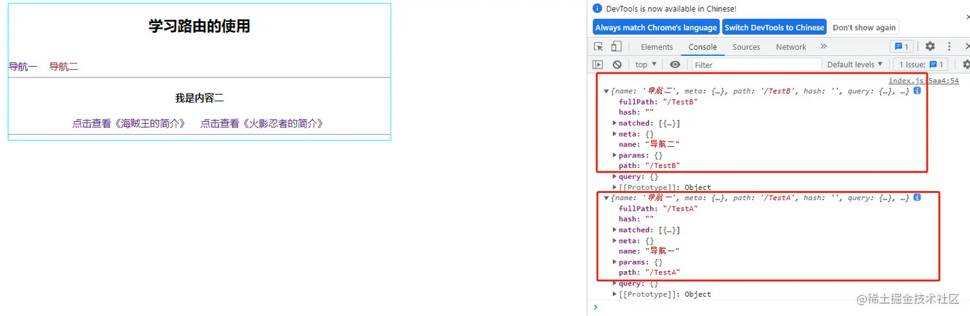Expand meta in the 导航二 object
This screenshot has height=316, width=970.
click(x=615, y=134)
